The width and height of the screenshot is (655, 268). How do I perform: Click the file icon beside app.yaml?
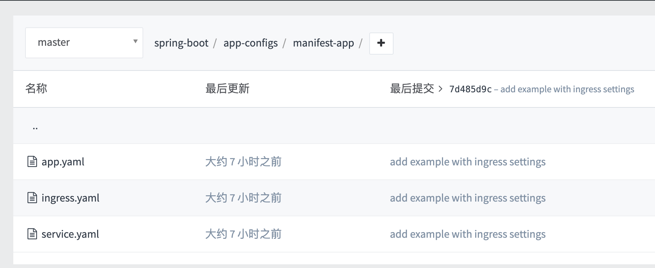click(32, 162)
